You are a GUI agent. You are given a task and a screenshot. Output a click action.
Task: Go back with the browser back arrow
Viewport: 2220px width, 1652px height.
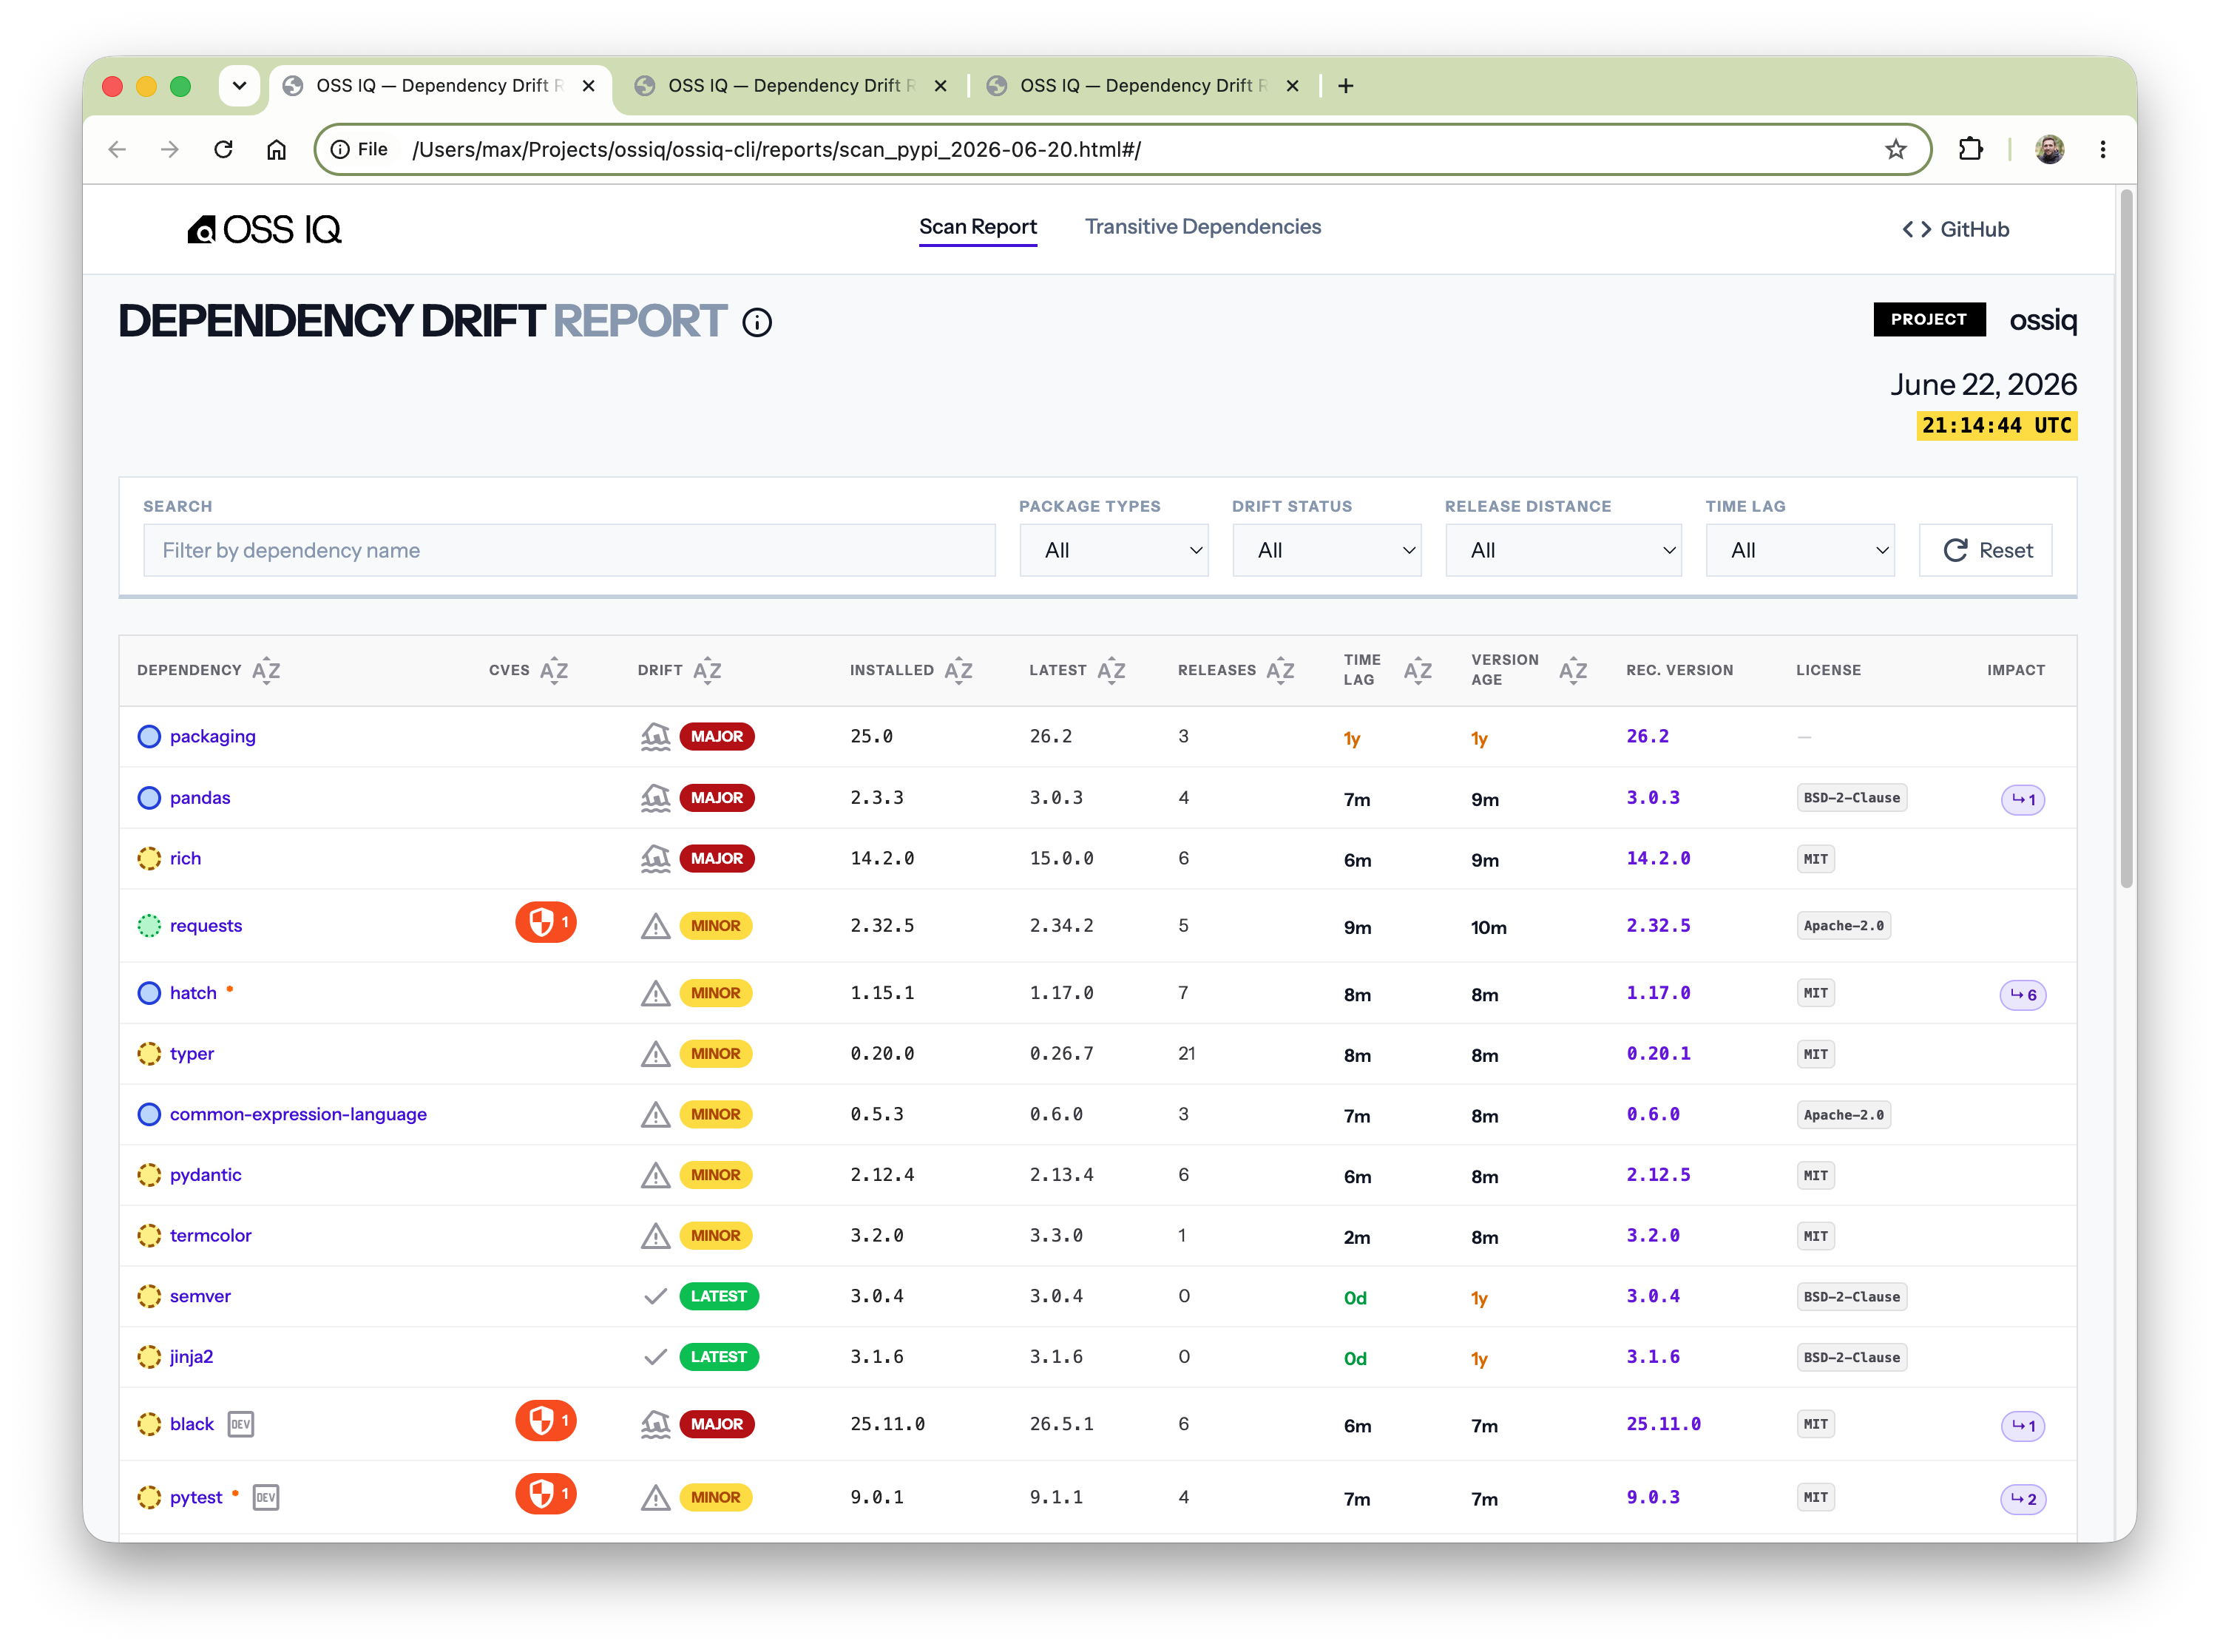pyautogui.click(x=117, y=149)
